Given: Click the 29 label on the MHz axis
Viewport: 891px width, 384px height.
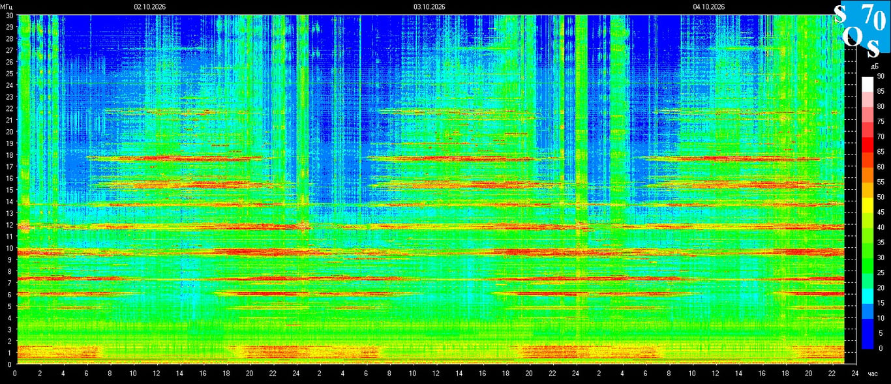Looking at the screenshot, I should click(9, 27).
